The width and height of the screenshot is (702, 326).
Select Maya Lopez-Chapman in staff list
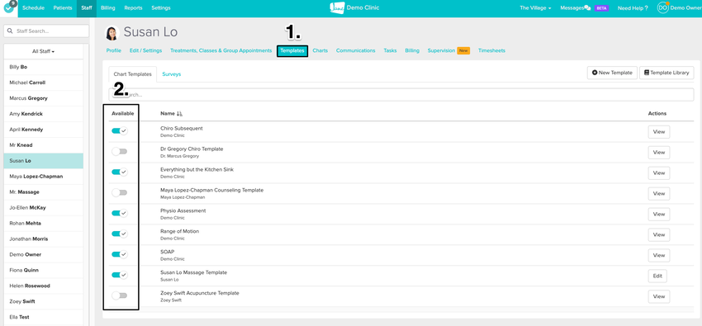coord(44,177)
